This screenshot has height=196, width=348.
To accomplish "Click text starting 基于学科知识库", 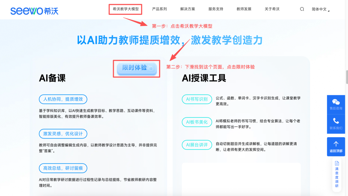I will 97,113.
